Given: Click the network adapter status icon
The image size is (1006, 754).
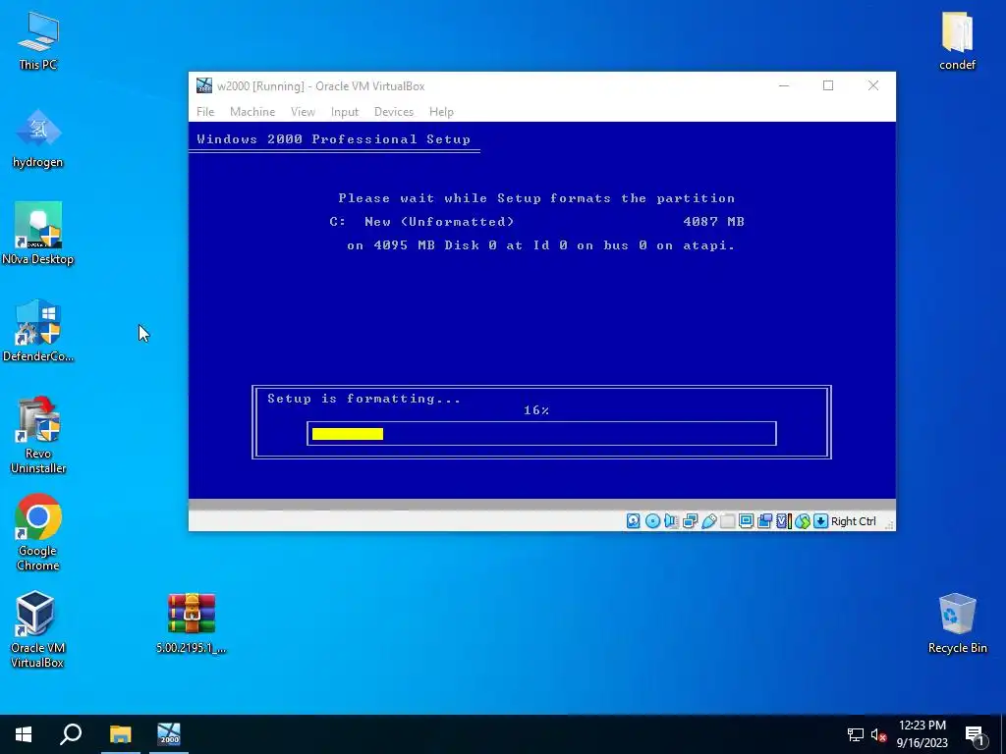Looking at the screenshot, I should point(691,521).
